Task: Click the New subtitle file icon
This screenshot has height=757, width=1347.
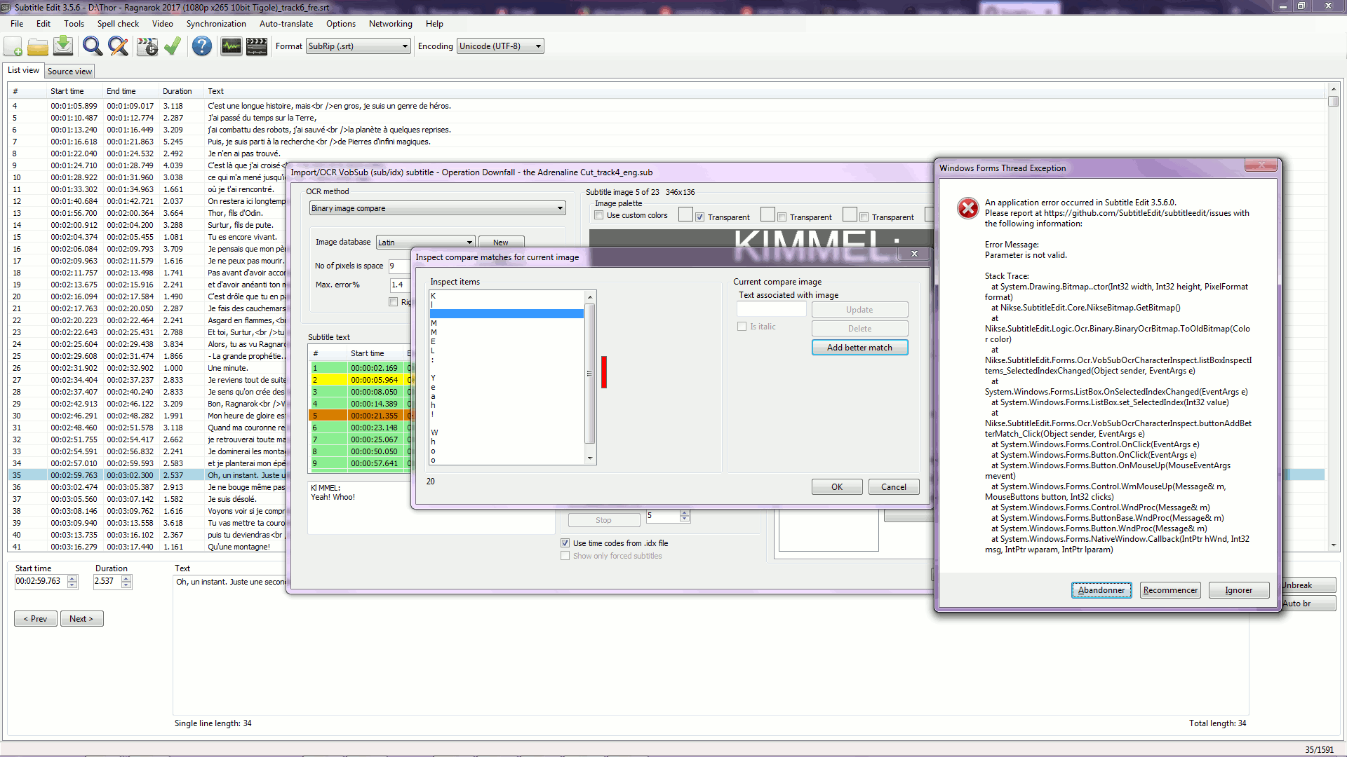Action: 13,47
